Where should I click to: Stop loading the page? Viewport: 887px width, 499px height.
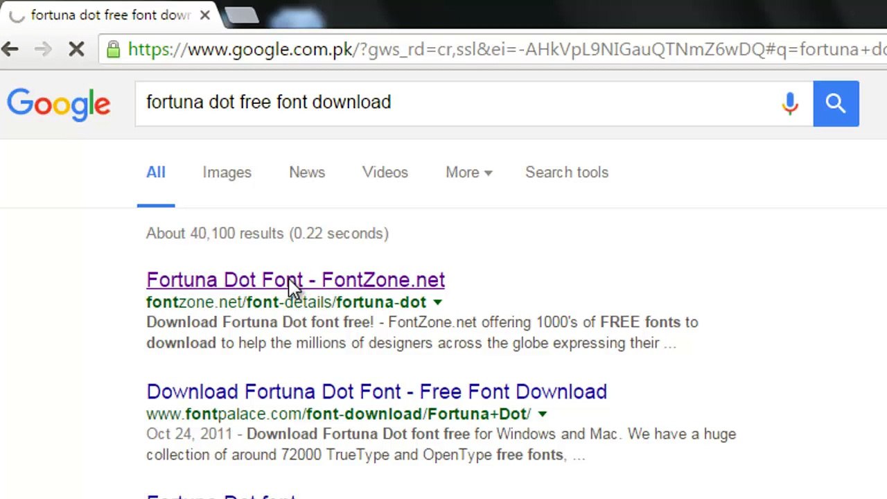point(76,49)
